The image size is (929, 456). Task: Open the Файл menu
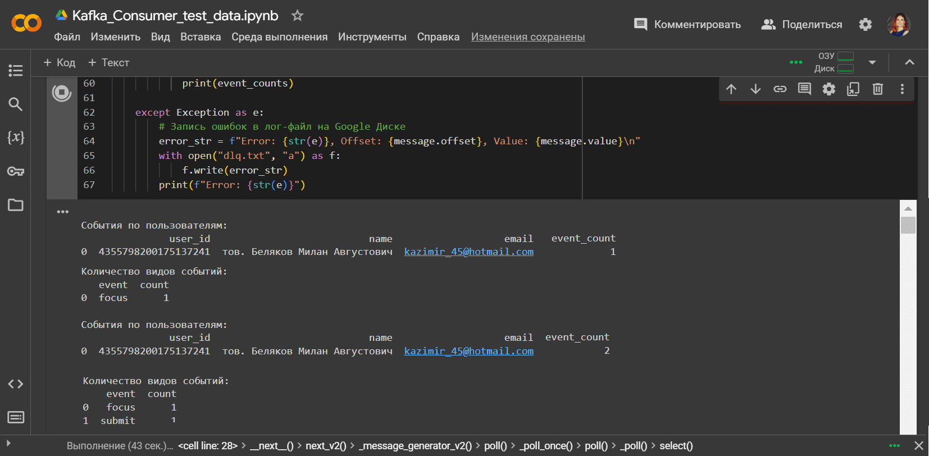pos(67,37)
